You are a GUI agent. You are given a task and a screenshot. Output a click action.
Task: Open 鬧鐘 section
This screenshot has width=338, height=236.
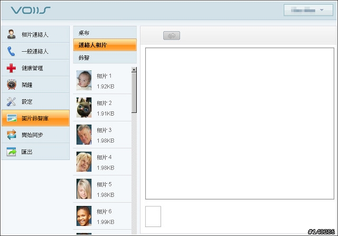(35, 84)
